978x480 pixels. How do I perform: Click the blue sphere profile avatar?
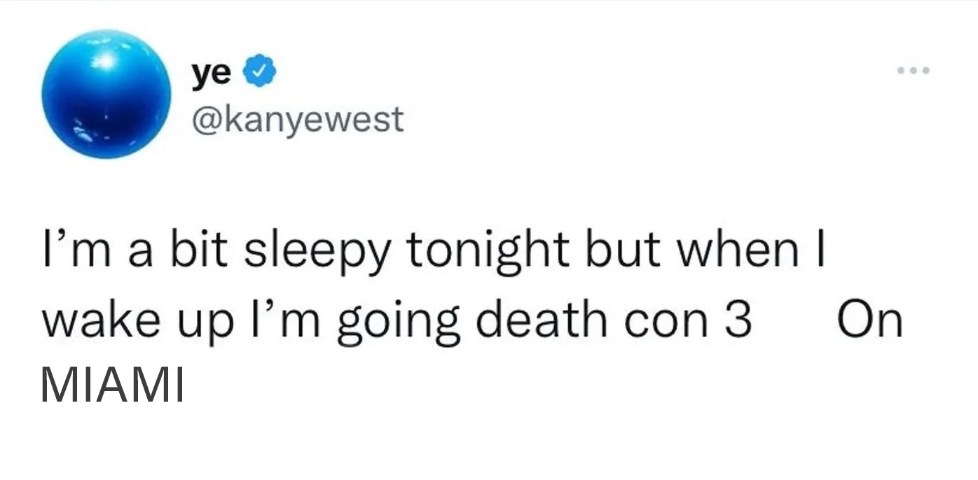106,94
